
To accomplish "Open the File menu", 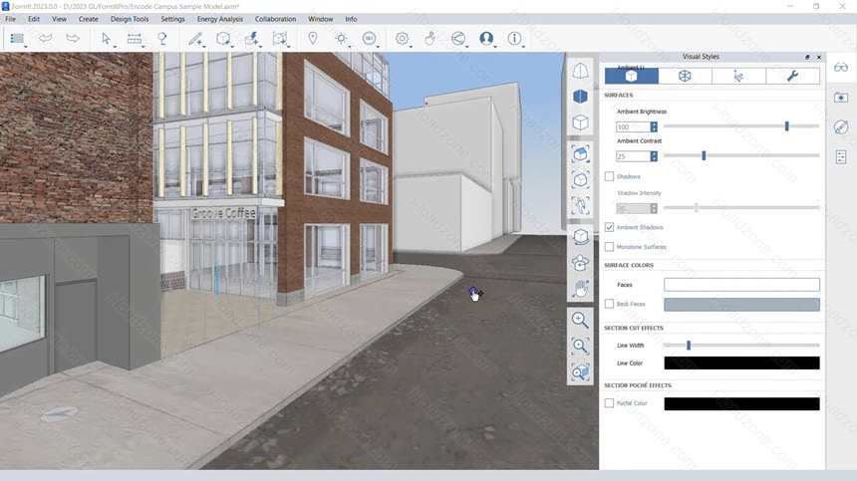I will tap(10, 19).
